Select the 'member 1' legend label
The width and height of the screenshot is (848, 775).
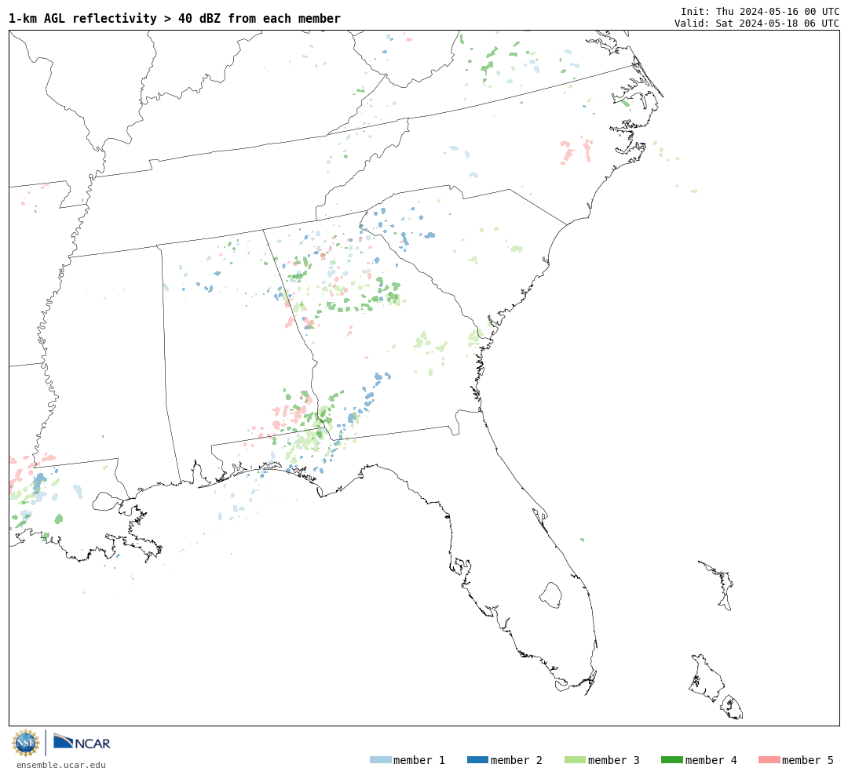pyautogui.click(x=419, y=760)
